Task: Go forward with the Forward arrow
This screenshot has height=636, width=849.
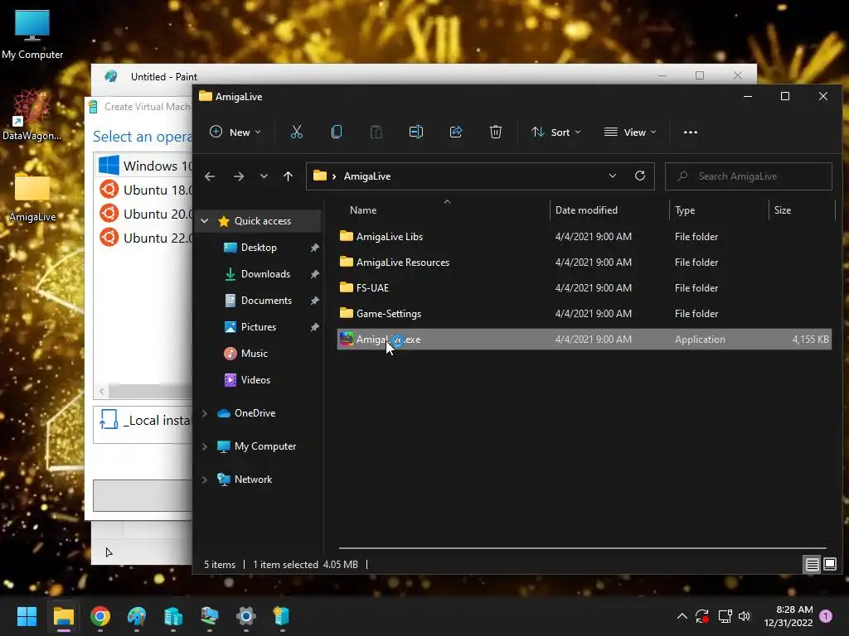Action: pyautogui.click(x=238, y=176)
